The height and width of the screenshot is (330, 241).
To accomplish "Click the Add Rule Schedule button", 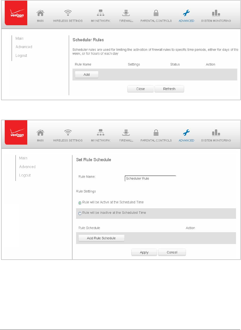I will pos(101,238).
